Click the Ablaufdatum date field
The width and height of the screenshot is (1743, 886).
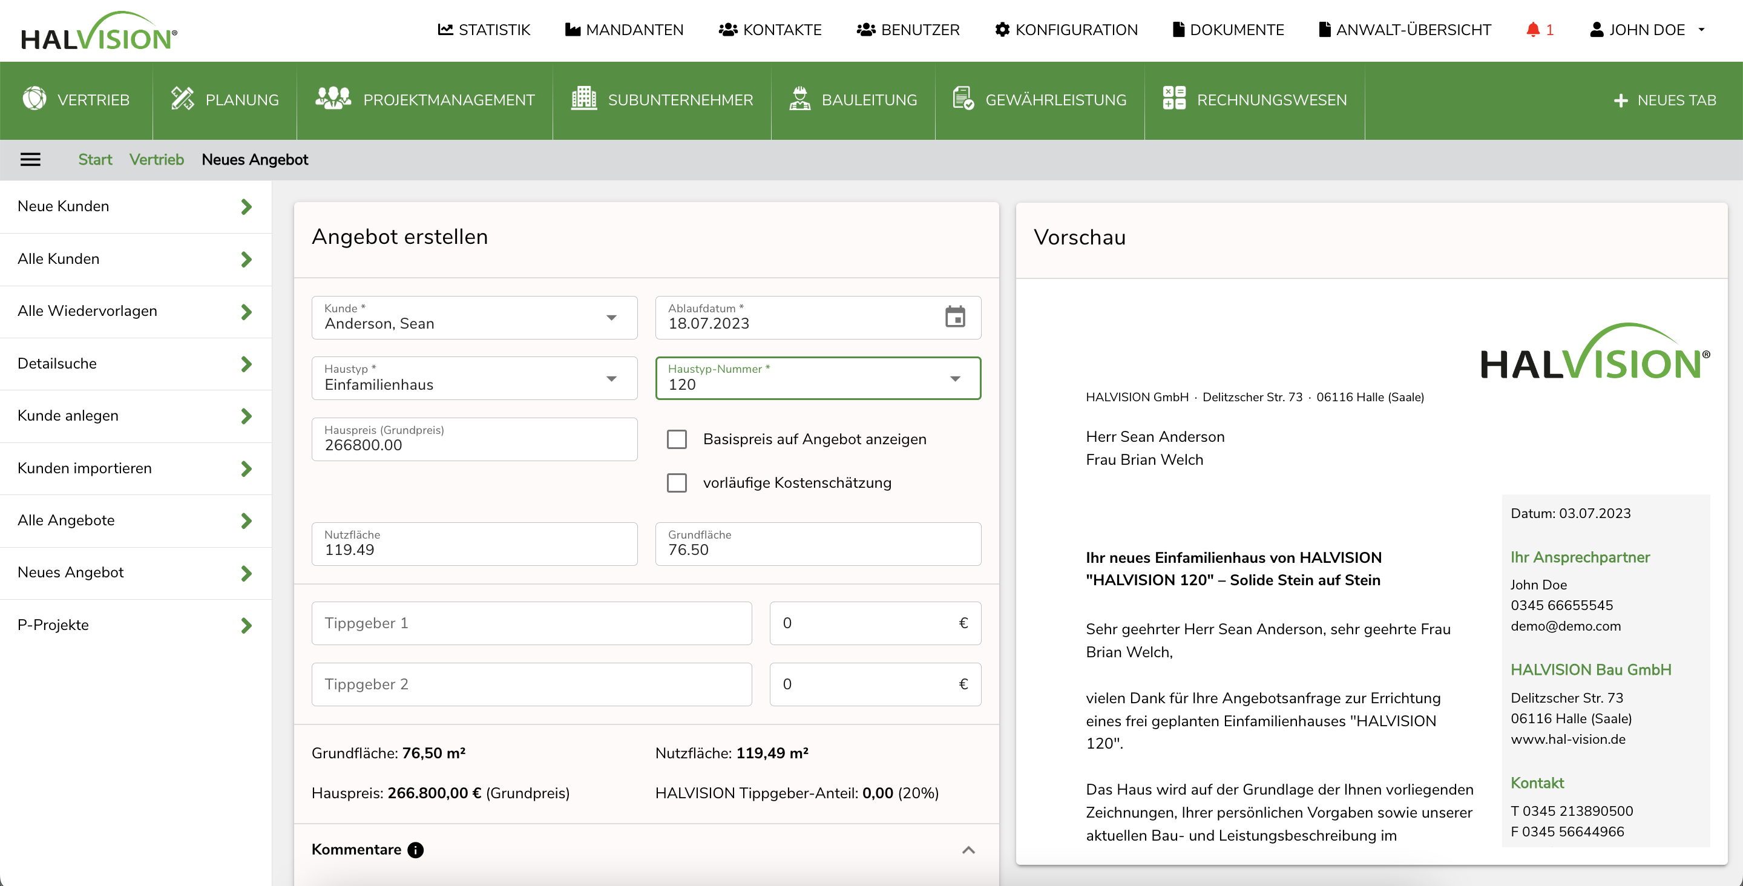tap(818, 318)
